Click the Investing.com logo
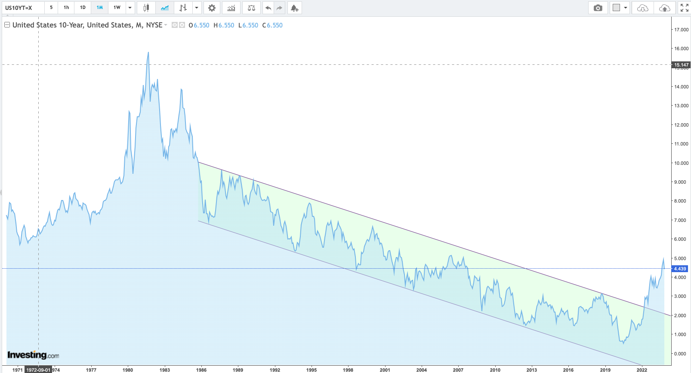 click(33, 355)
